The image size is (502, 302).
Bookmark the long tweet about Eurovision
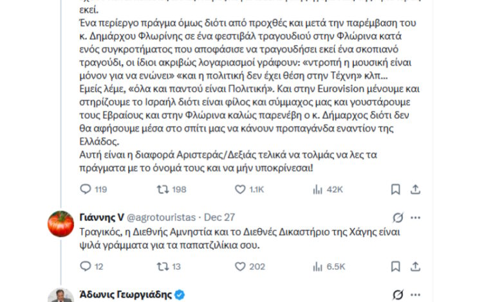click(x=396, y=189)
